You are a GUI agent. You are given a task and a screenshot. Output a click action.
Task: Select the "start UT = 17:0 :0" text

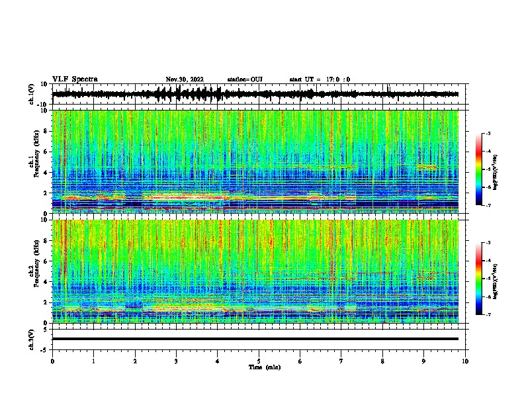click(320, 79)
